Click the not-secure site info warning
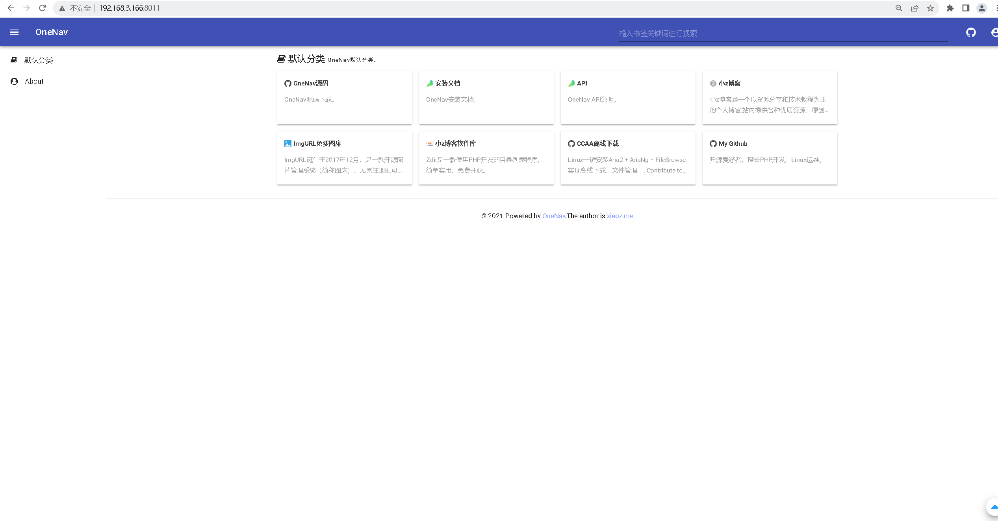The image size is (998, 521). click(x=76, y=8)
